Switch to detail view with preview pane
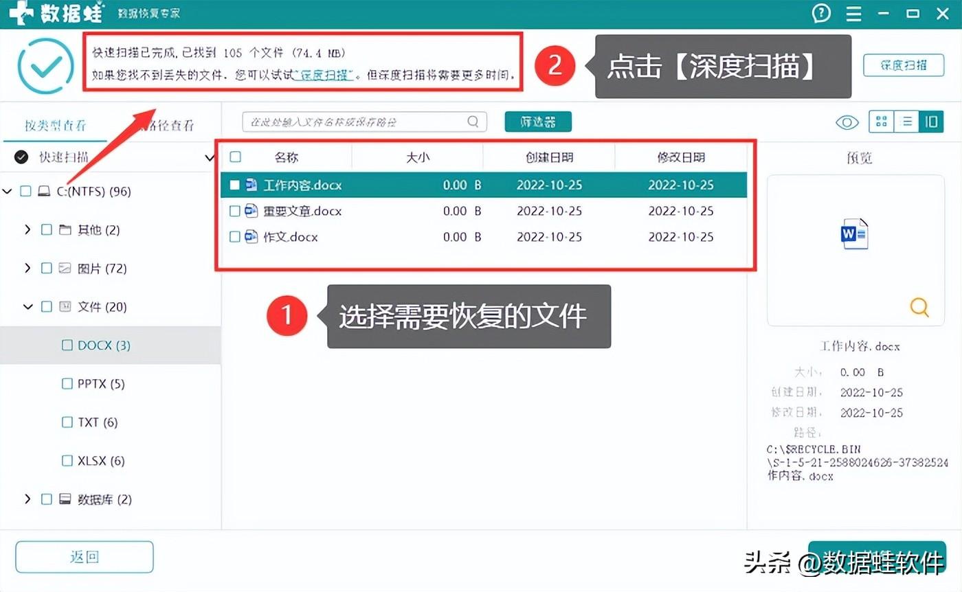The image size is (962, 592). pos(931,122)
